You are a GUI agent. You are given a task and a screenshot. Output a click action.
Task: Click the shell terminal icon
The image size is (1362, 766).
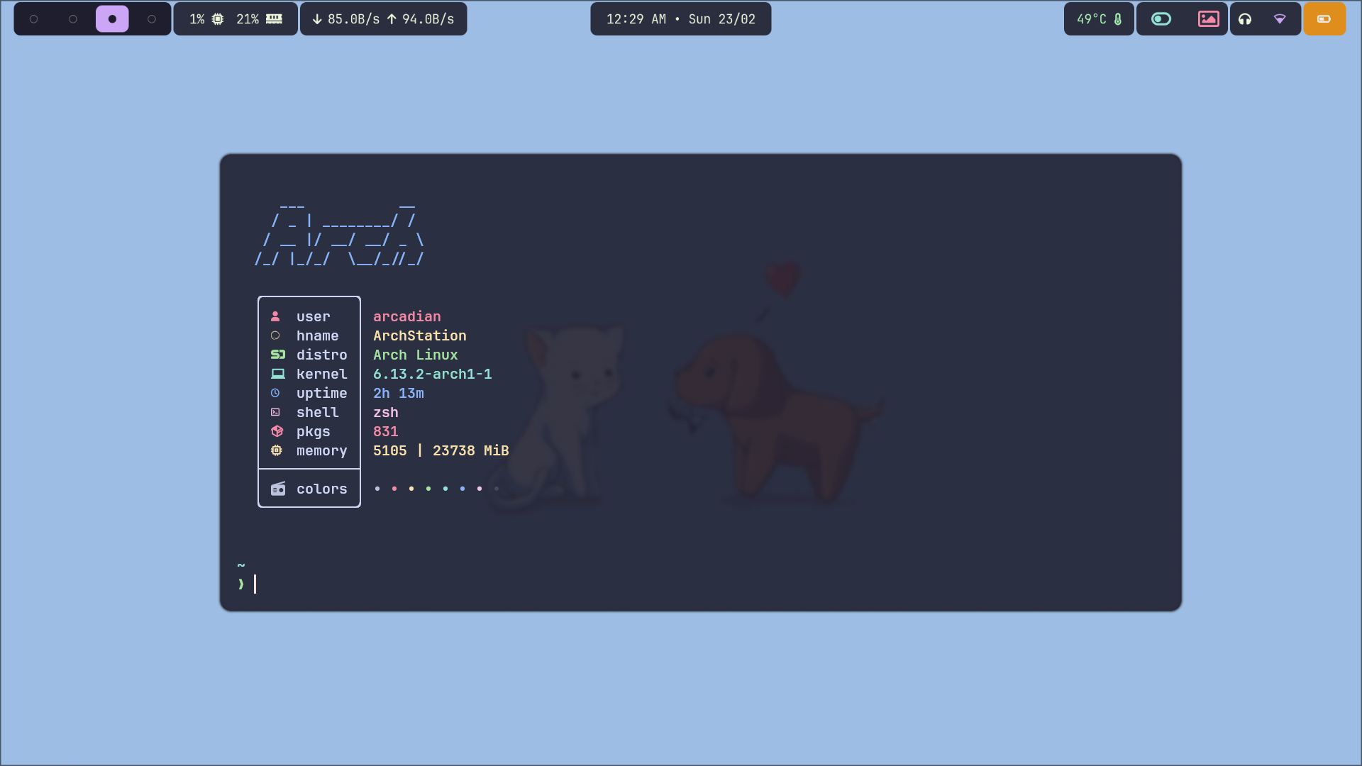275,412
